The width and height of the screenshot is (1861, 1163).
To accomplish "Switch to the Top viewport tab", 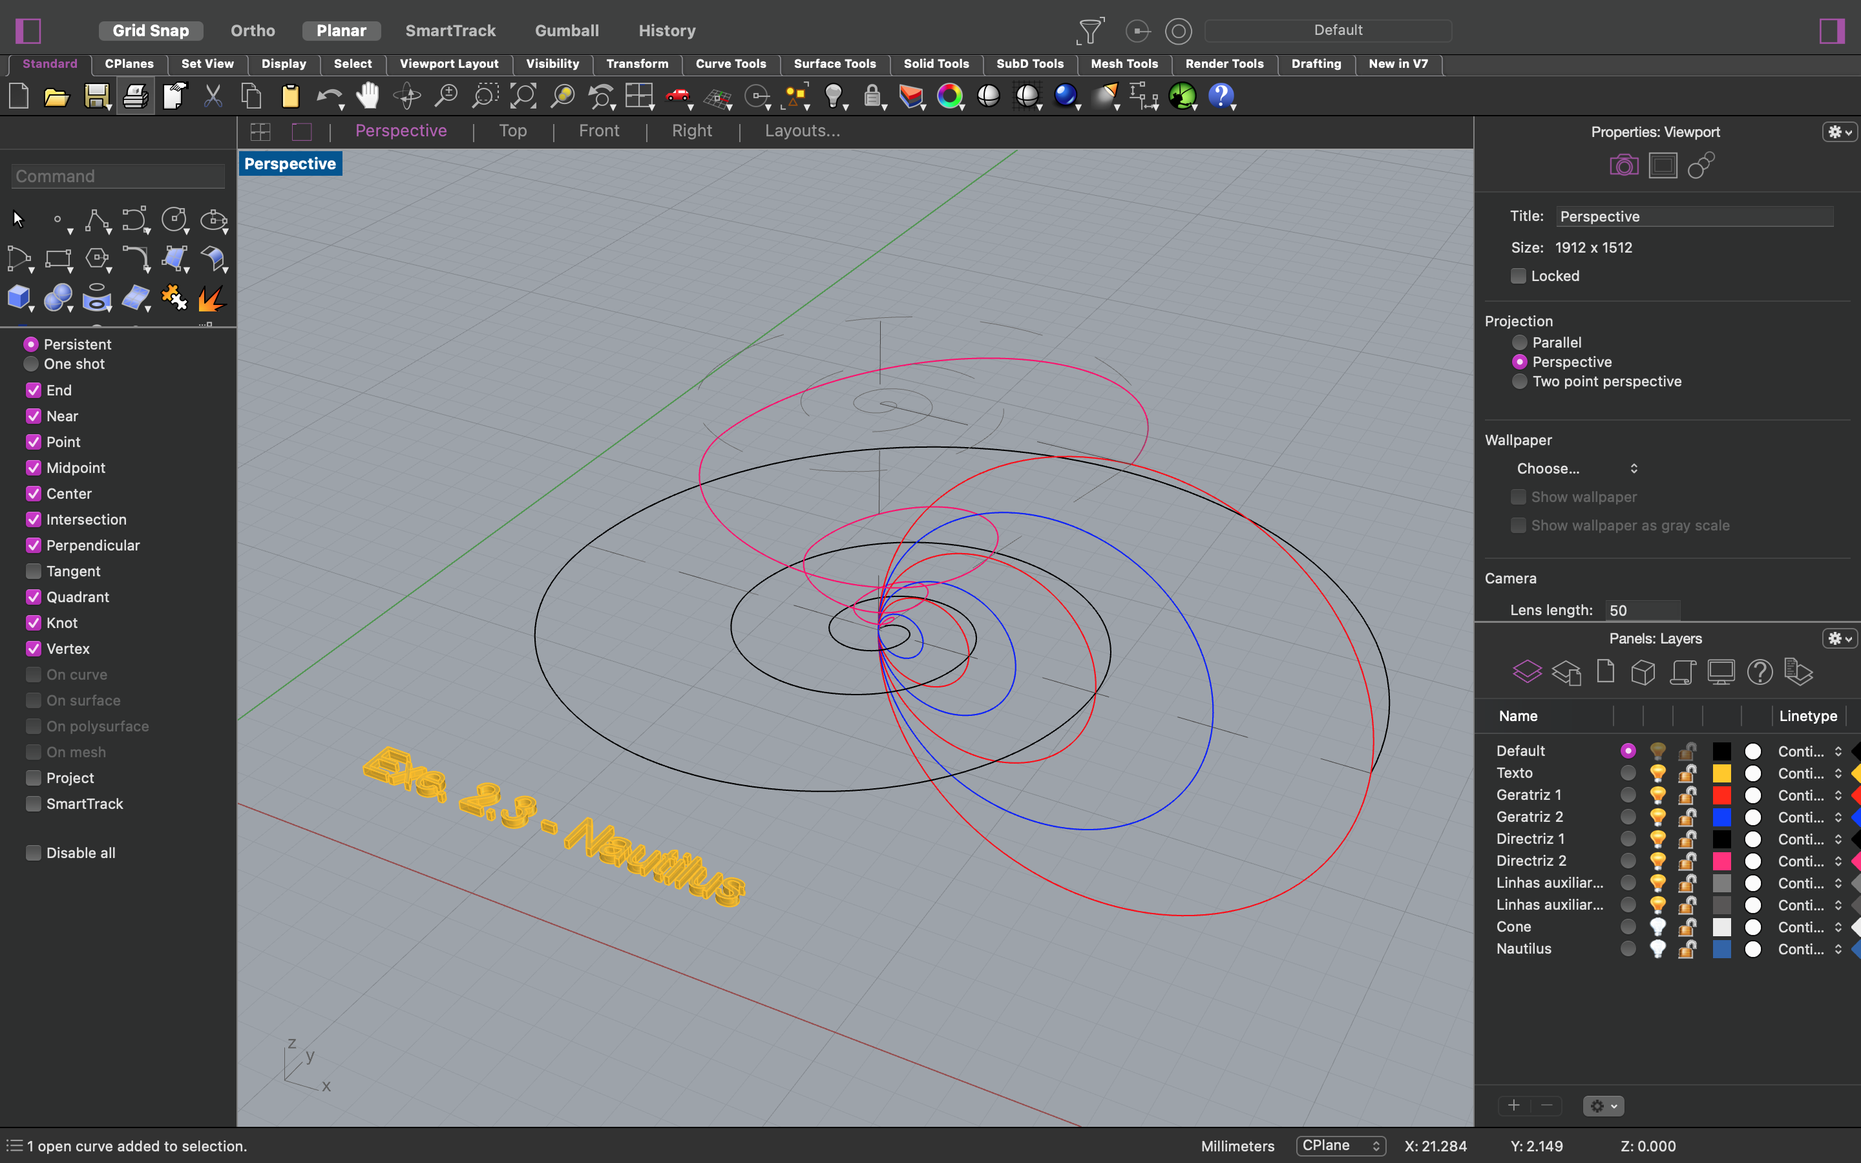I will tap(512, 131).
